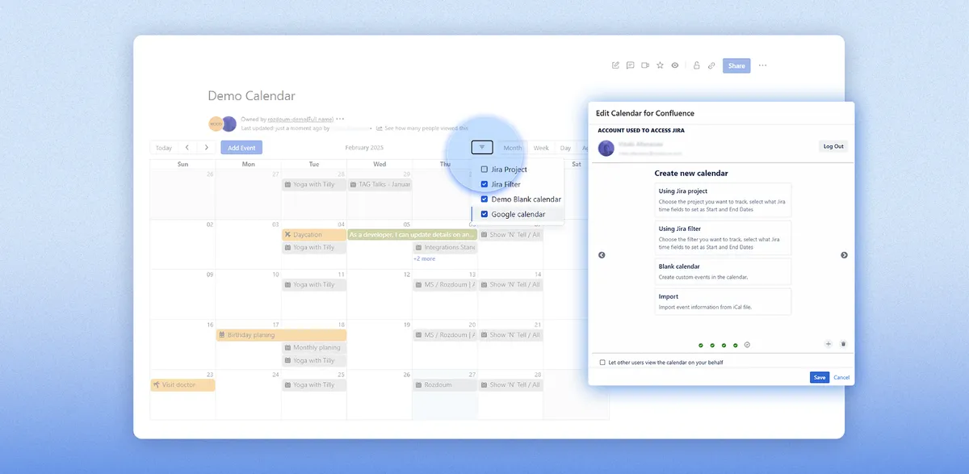Click the owner name link rozdoum-demo
Image resolution: width=969 pixels, height=474 pixels.
(301, 119)
